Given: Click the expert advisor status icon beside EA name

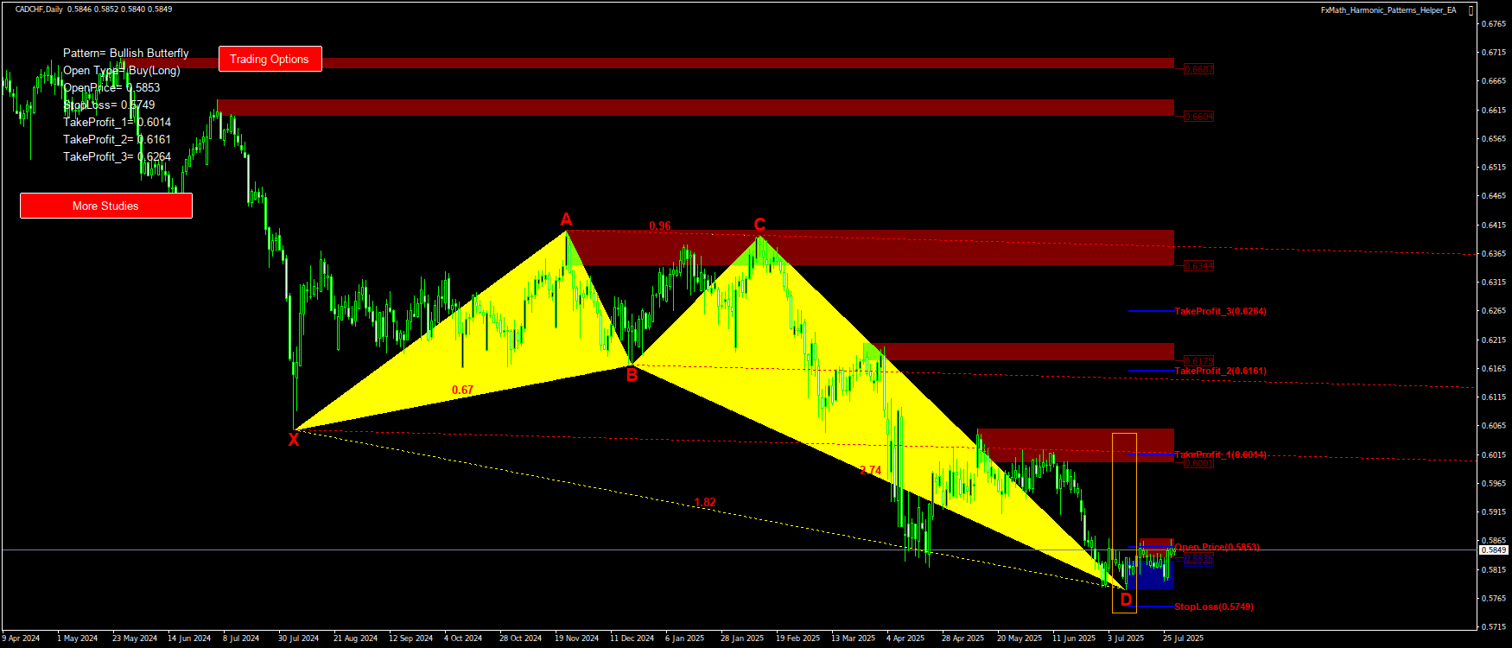Looking at the screenshot, I should click(x=1471, y=10).
